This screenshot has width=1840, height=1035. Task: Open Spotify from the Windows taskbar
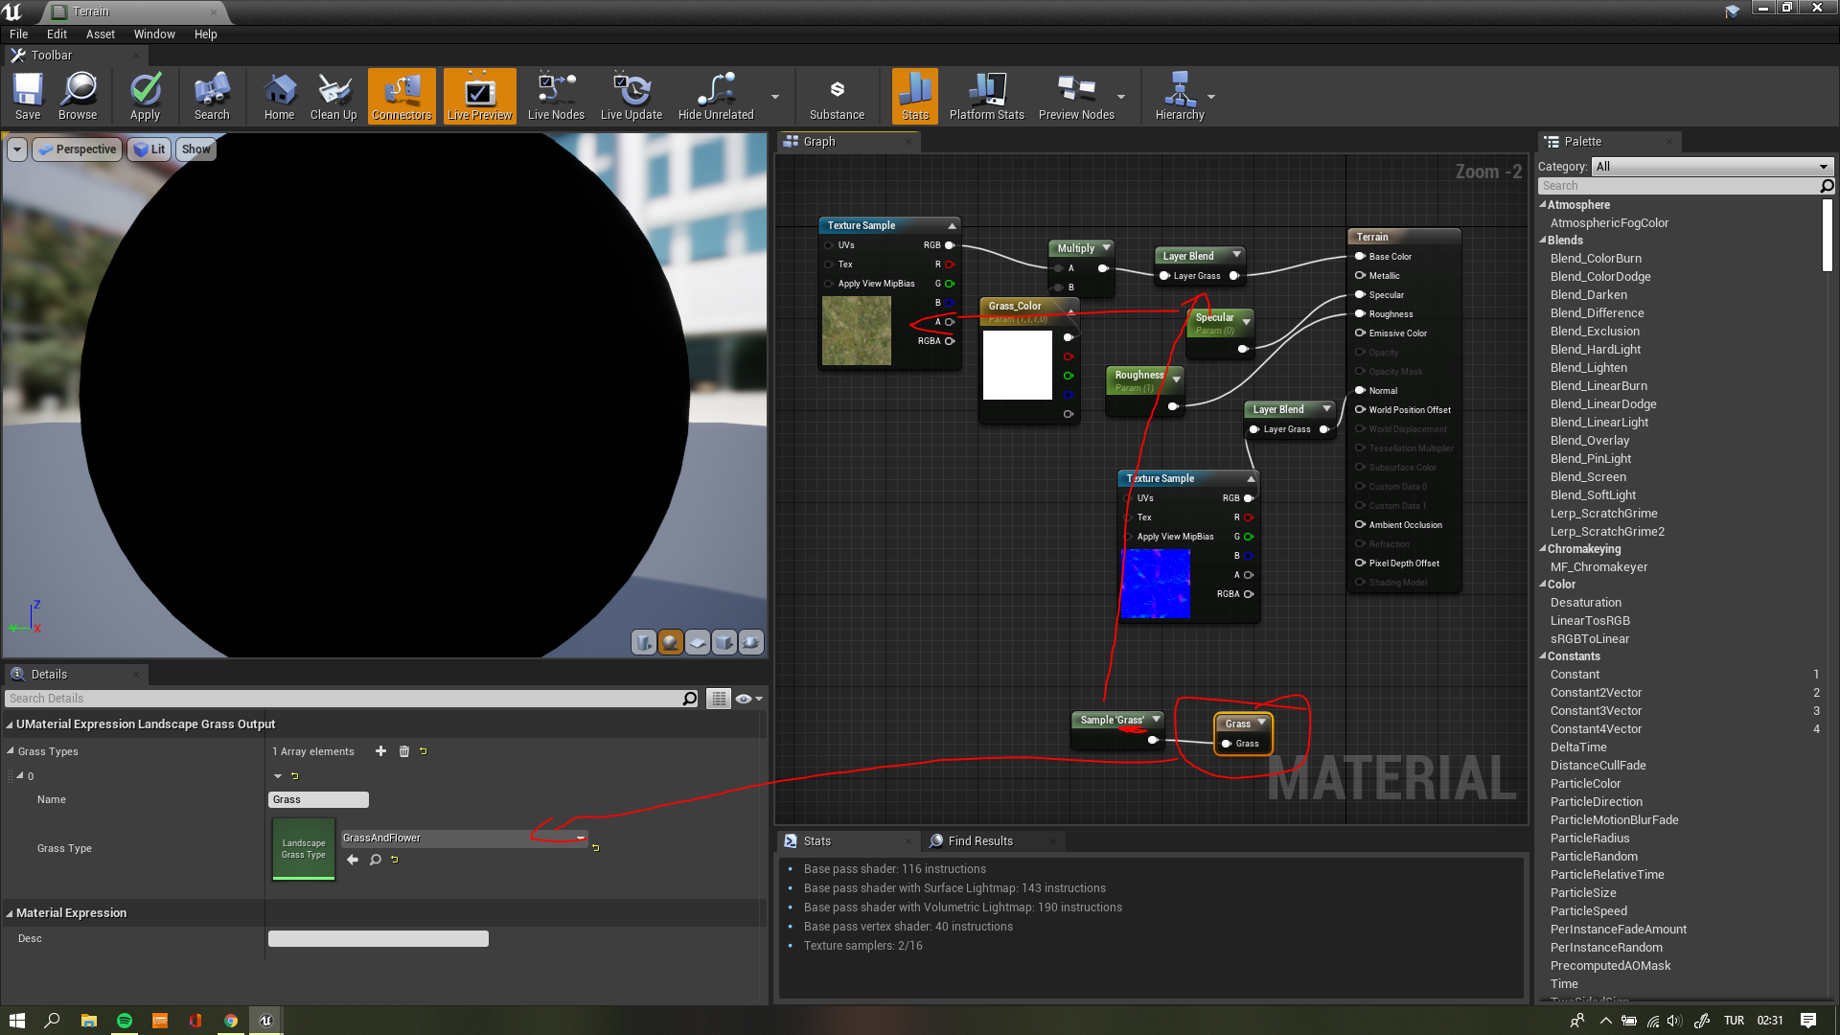tap(125, 1021)
